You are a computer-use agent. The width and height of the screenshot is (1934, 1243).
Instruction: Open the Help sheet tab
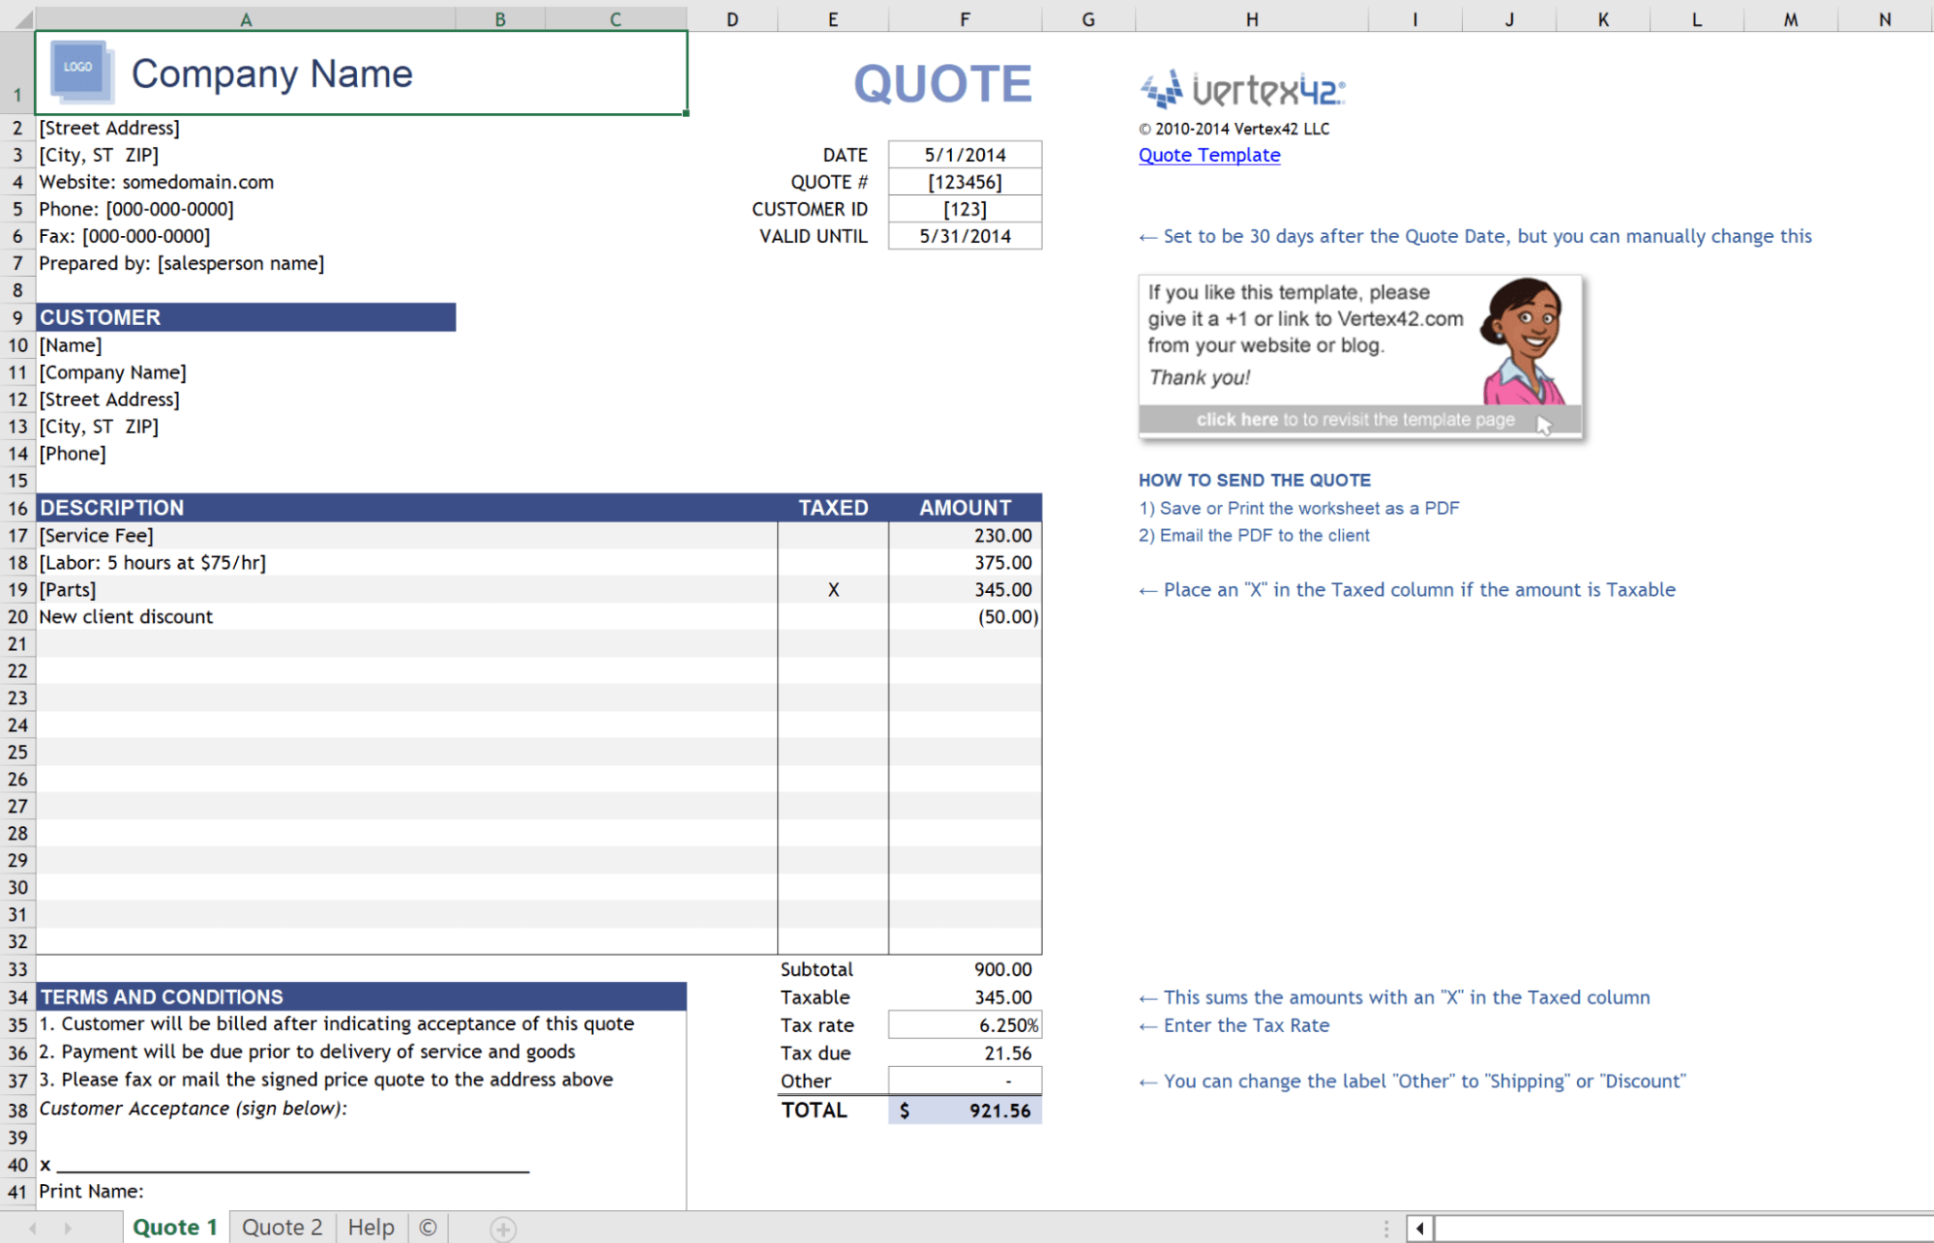(x=371, y=1228)
